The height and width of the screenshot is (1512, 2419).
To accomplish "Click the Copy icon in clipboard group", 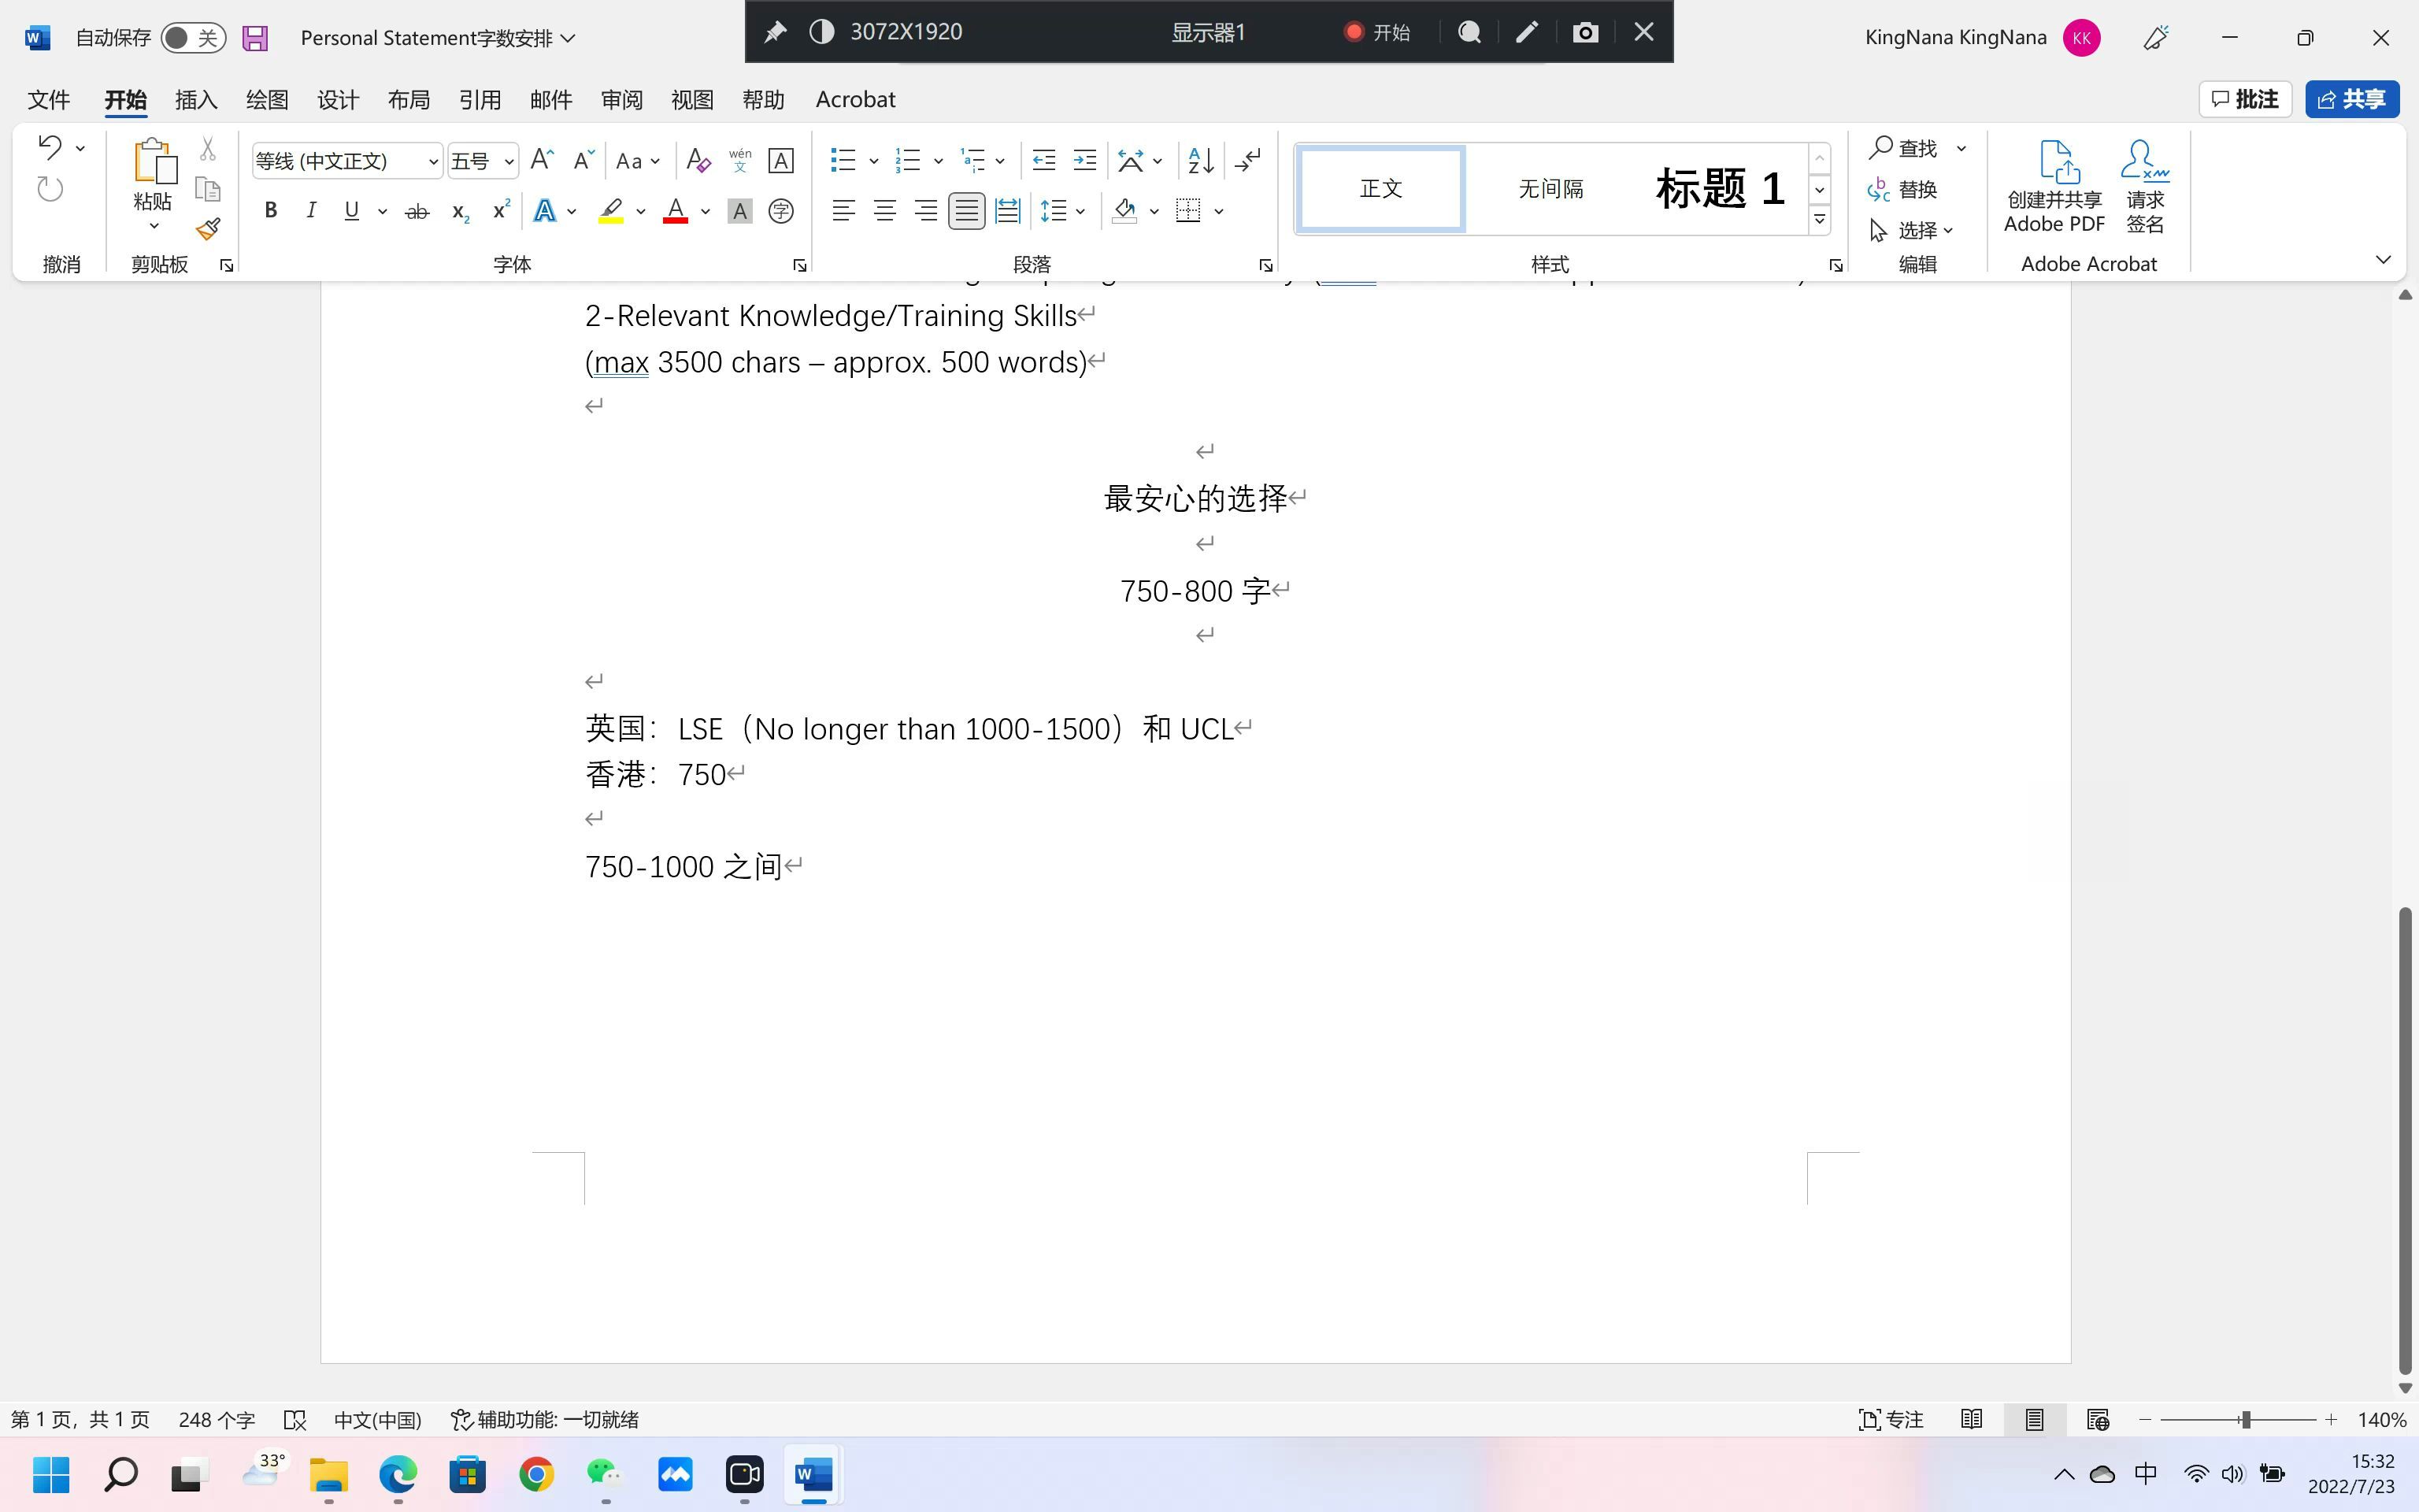I will click(x=208, y=189).
